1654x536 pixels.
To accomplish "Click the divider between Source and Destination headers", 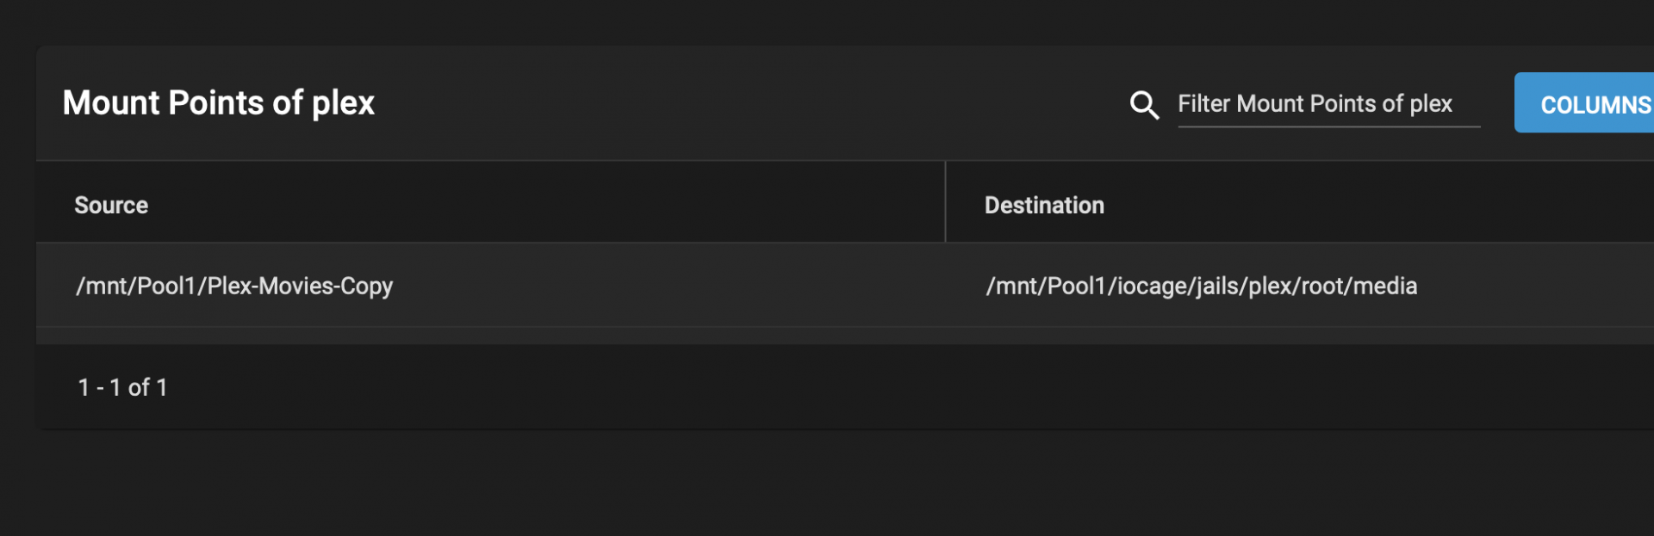I will pos(945,201).
